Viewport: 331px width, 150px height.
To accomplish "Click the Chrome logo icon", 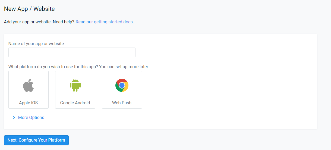I will tap(122, 85).
